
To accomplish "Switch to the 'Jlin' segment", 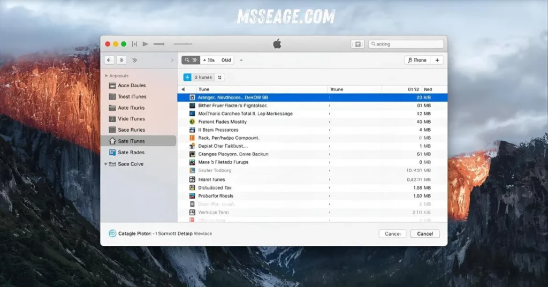I will (209, 60).
